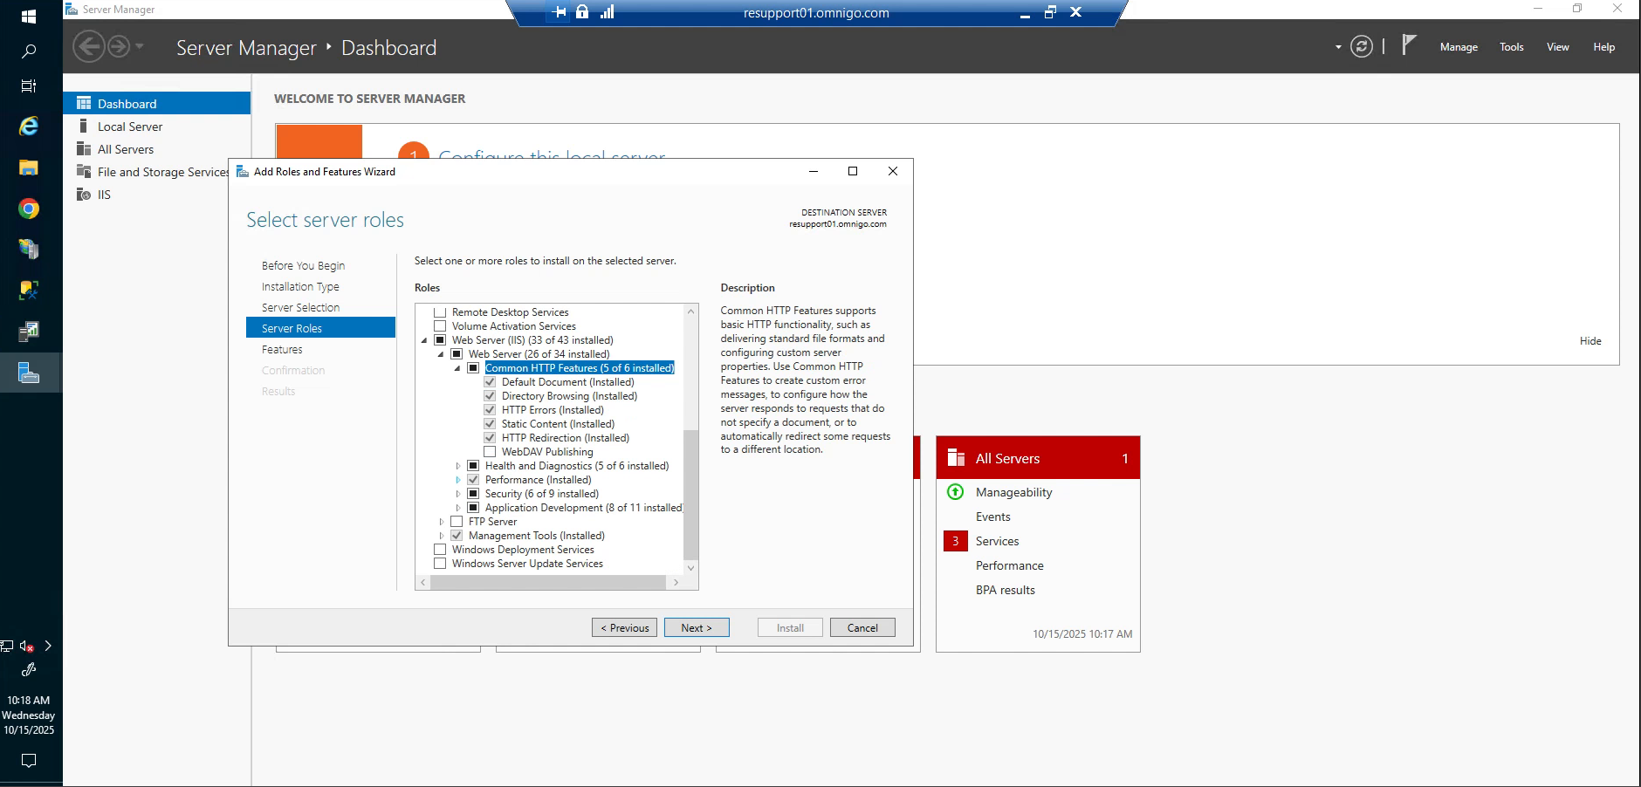Click the back navigation arrow in Server Manager

[88, 46]
